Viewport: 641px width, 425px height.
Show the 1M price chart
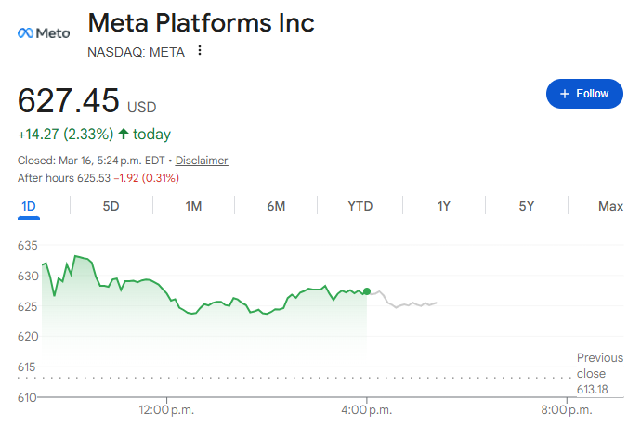pyautogui.click(x=193, y=206)
